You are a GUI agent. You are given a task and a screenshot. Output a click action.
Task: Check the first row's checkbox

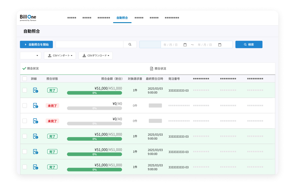tap(25, 90)
